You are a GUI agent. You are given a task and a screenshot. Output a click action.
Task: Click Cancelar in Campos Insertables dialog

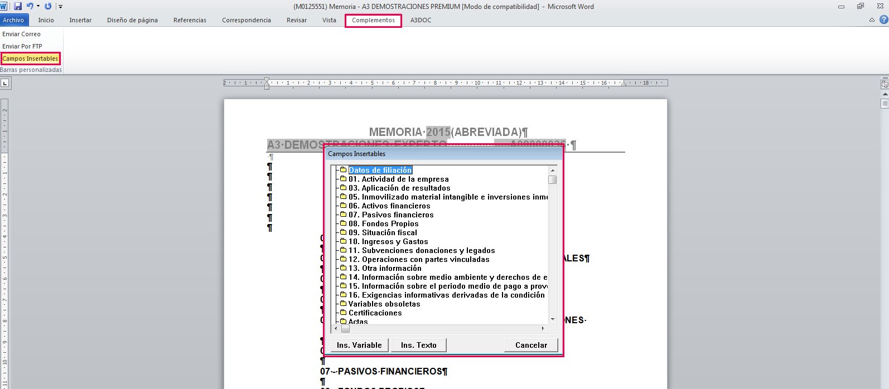[x=531, y=345]
